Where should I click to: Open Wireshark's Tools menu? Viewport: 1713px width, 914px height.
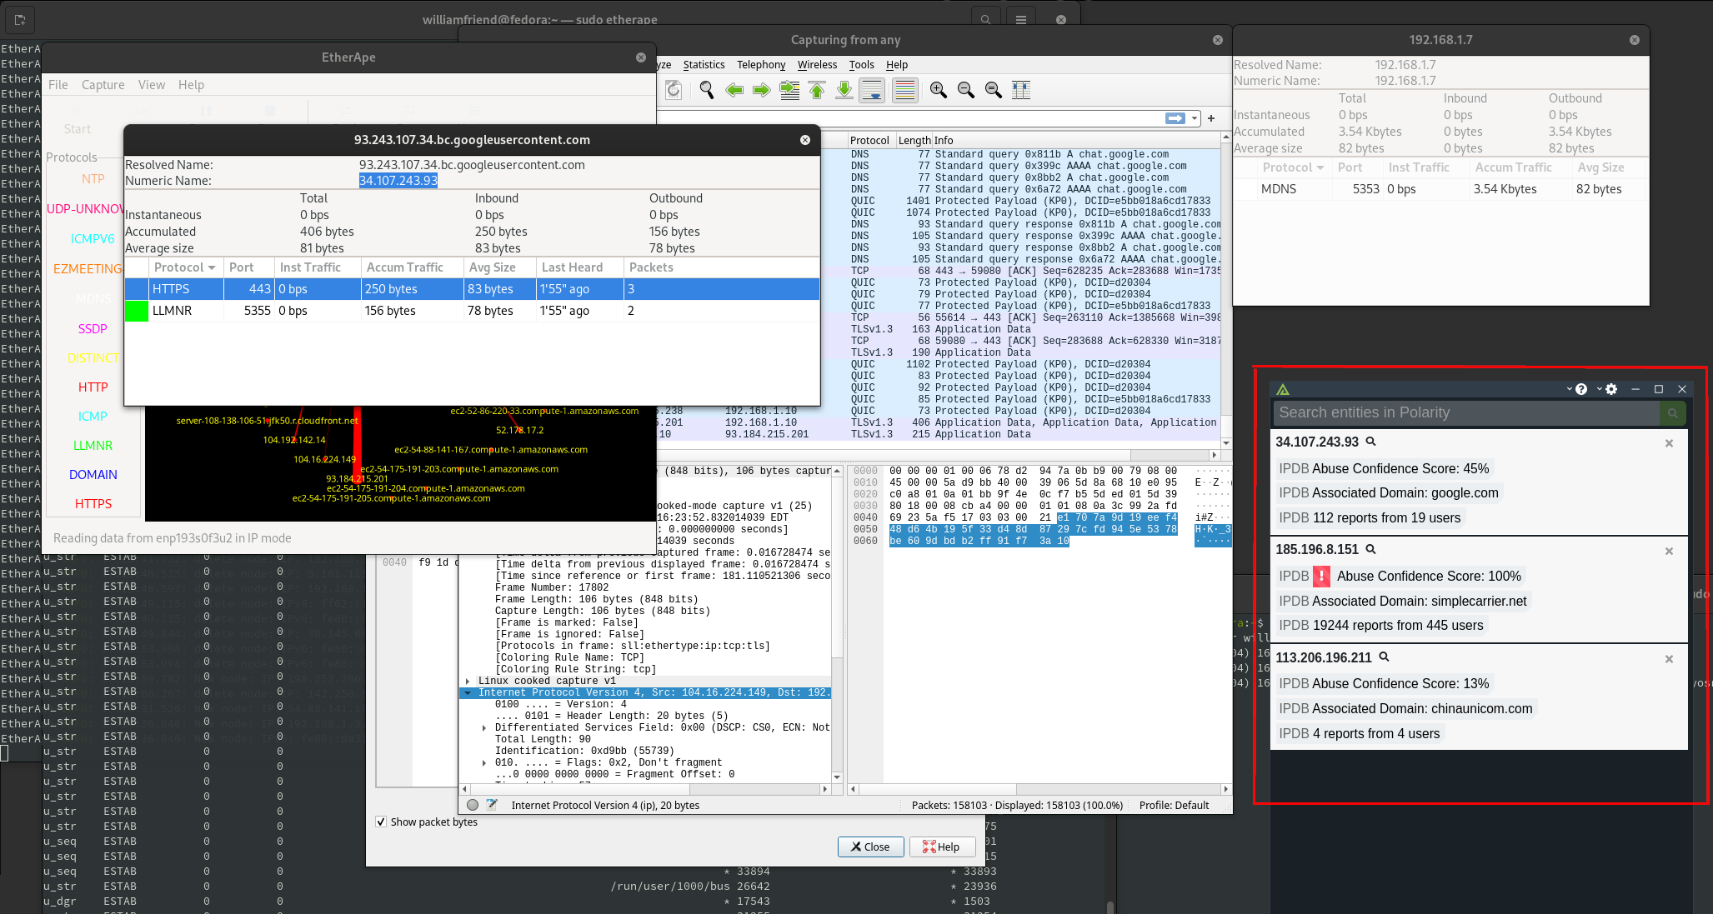pos(861,64)
